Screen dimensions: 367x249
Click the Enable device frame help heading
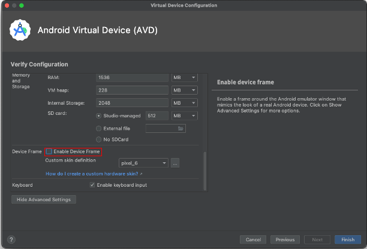245,82
